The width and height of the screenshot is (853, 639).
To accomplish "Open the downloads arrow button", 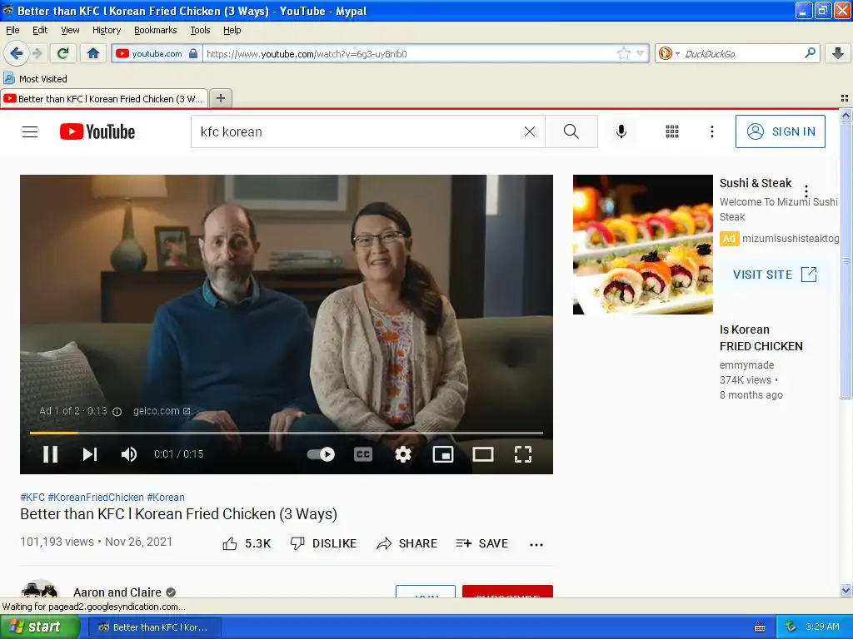I will click(838, 53).
